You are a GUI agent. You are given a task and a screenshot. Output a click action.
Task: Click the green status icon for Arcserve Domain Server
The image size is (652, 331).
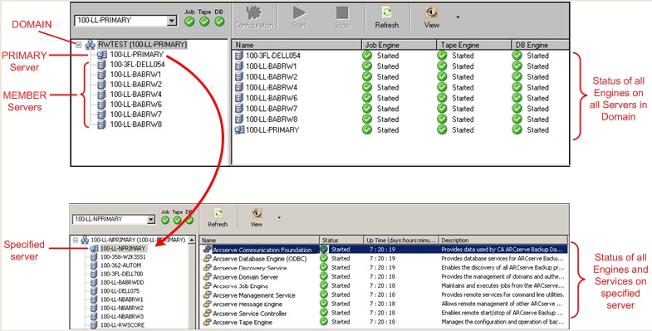click(x=324, y=276)
